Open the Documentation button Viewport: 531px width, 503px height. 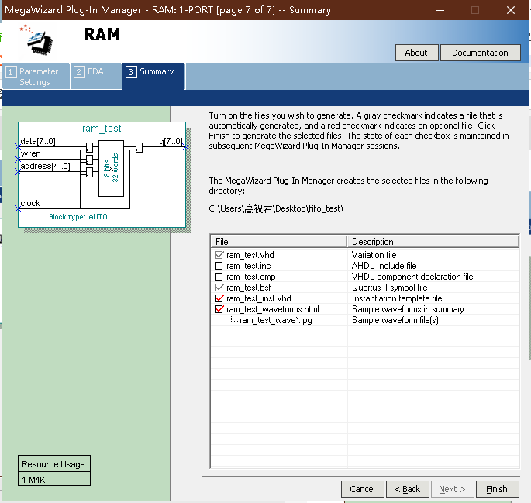480,53
